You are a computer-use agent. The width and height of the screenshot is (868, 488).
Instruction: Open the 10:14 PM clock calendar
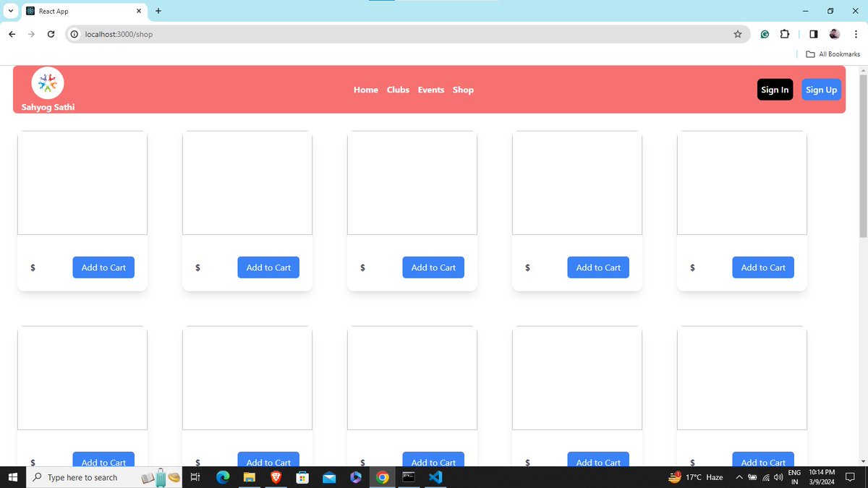822,477
